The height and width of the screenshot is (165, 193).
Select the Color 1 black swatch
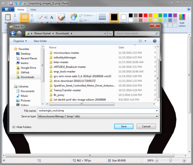click(114, 17)
